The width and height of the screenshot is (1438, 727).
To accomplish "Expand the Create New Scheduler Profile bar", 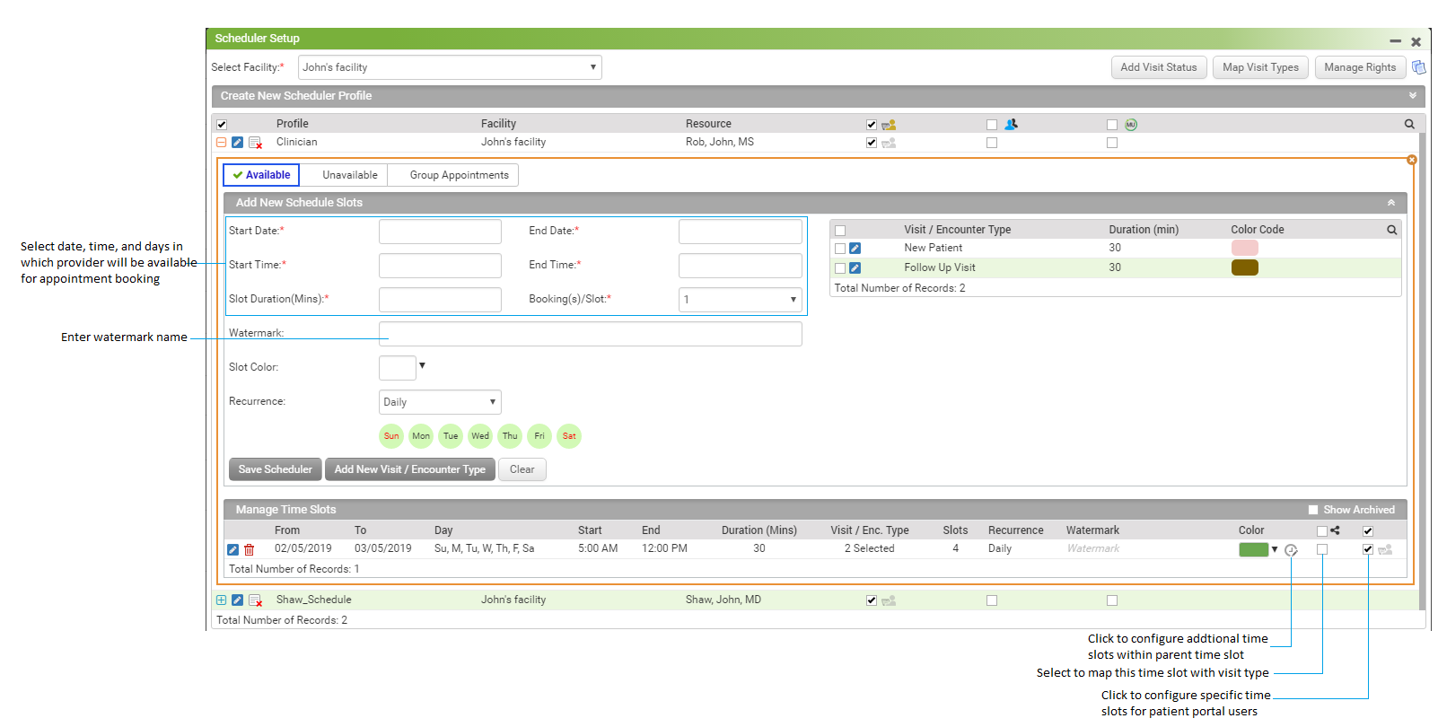I will [1413, 96].
